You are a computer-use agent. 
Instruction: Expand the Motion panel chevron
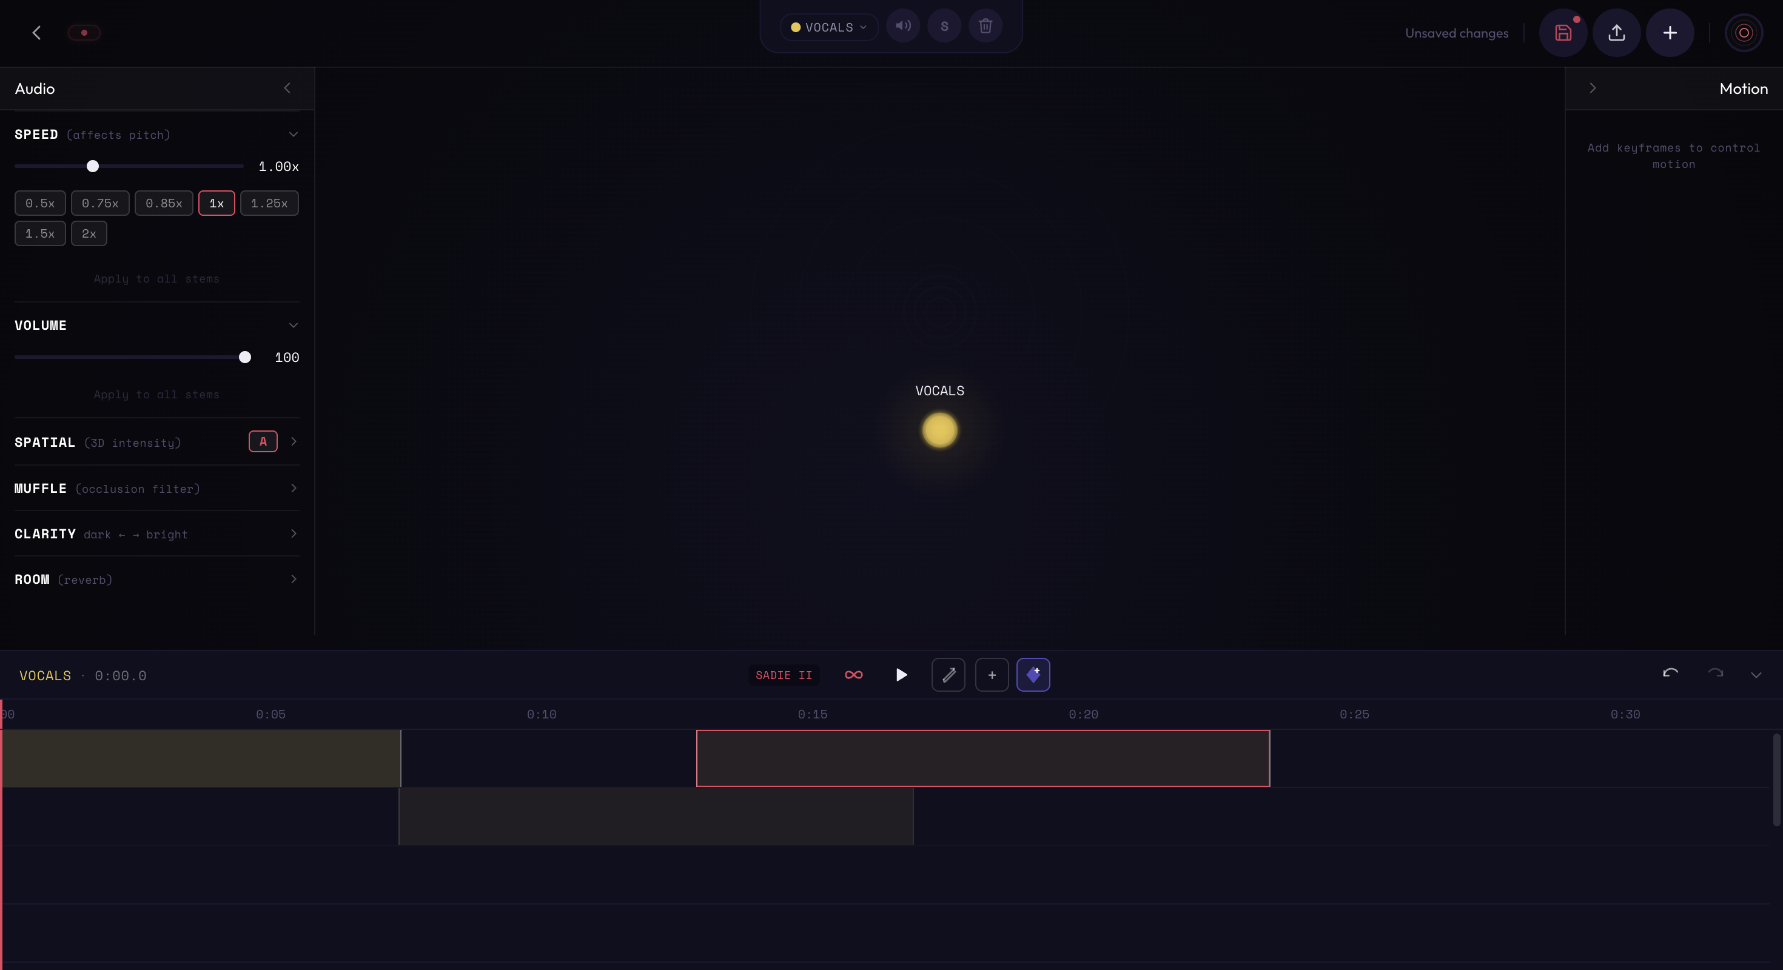(1593, 88)
